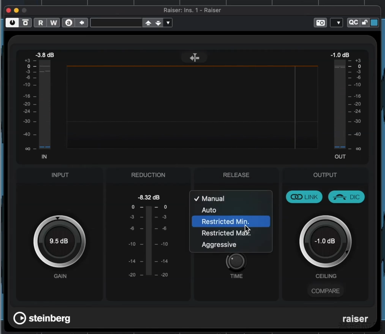This screenshot has width=385, height=334.
Task: Minimize the Raiser window with yellow button
Action: pos(16,10)
